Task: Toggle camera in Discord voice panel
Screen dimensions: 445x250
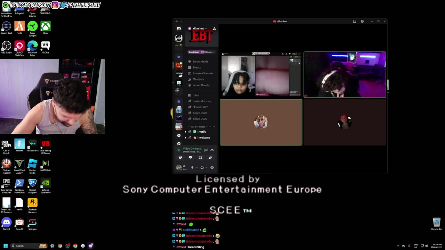Action: [180, 158]
